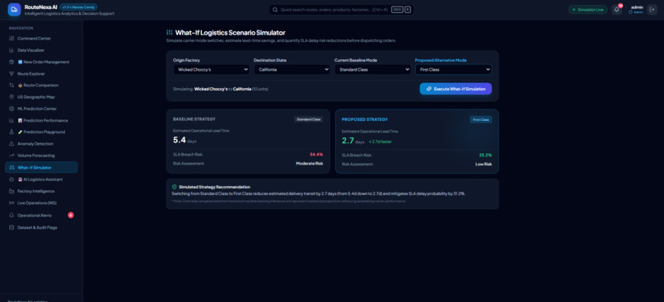Click the Operational Alerts red count badge
664x302 pixels.
pyautogui.click(x=71, y=216)
